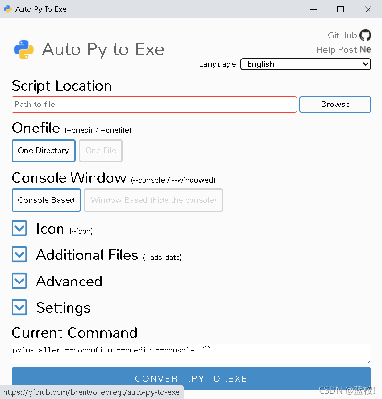Click the Icon (--icon) section title
The image size is (382, 399).
click(64, 228)
